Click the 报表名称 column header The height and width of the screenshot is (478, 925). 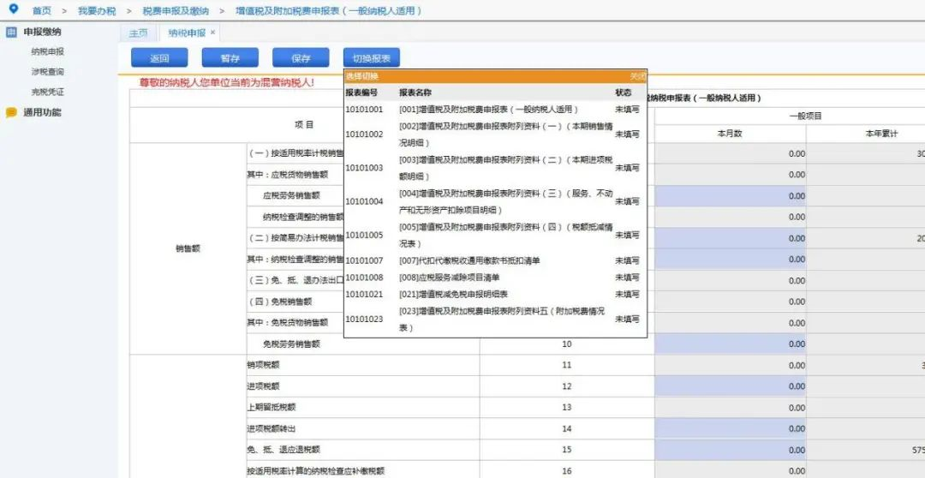coord(415,93)
